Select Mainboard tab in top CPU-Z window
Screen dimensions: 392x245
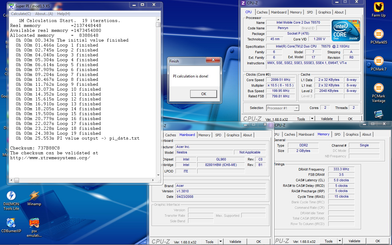[279, 12]
